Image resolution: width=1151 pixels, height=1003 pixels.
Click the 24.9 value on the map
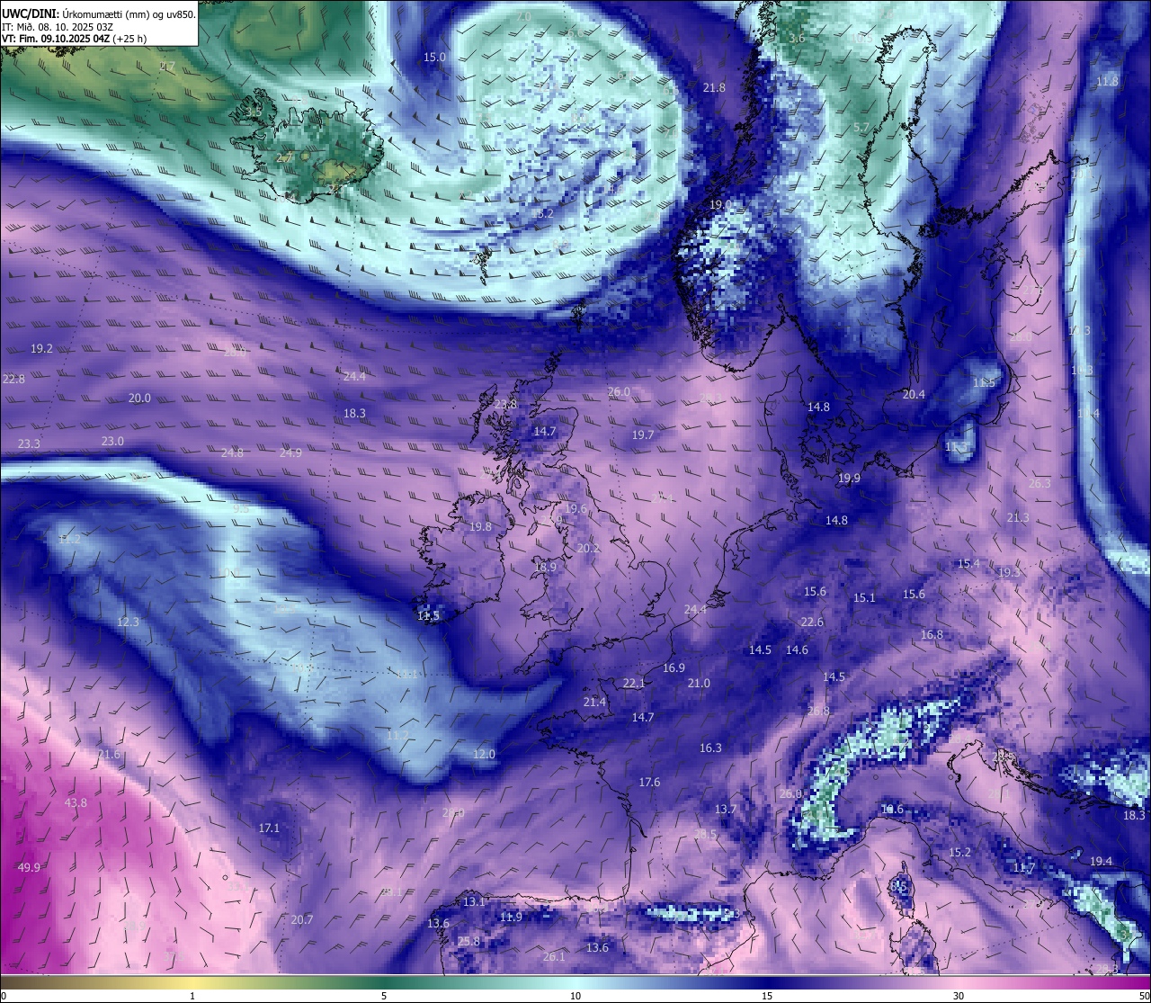click(290, 453)
